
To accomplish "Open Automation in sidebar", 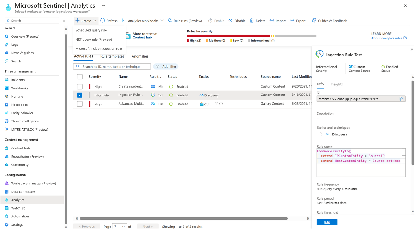I will click(x=20, y=216).
